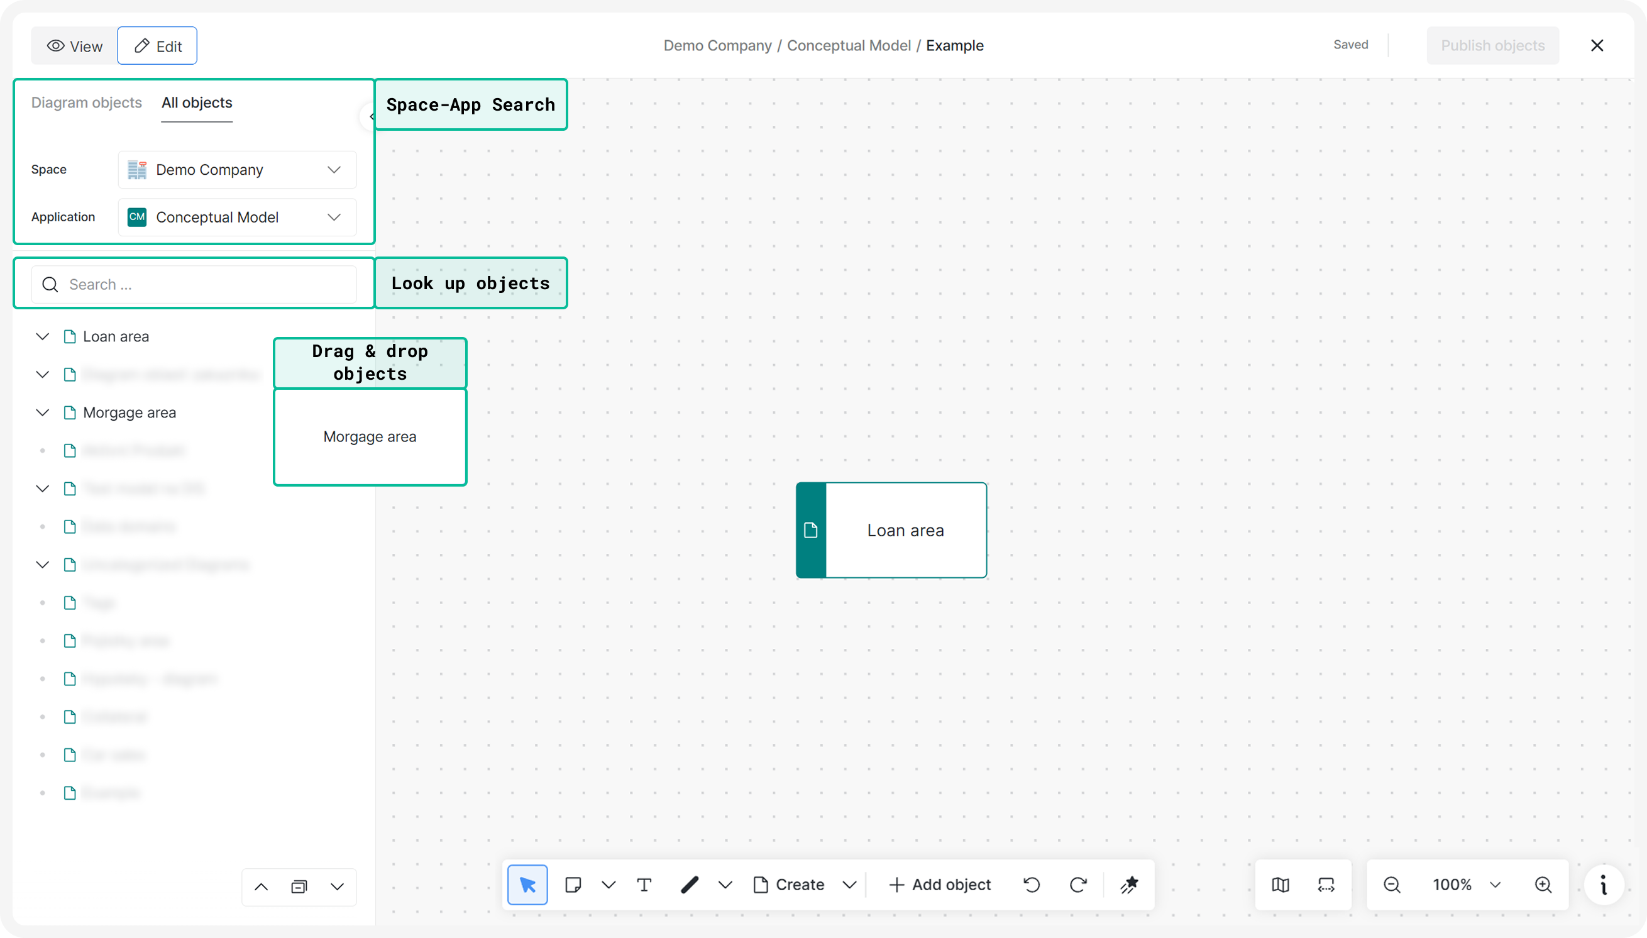
Task: Click the search magnifier icon
Action: point(50,285)
